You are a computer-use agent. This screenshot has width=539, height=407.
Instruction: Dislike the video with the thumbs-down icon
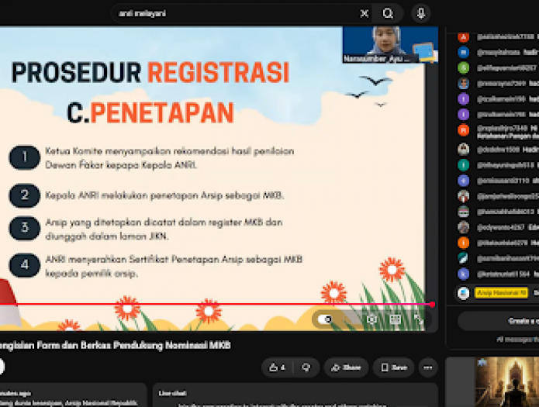[x=306, y=367]
